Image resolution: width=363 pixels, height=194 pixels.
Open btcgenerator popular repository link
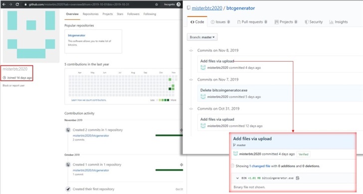pos(77,35)
